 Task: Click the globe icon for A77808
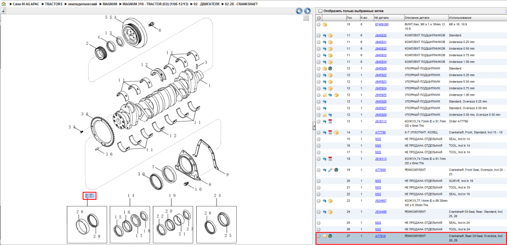(336, 170)
